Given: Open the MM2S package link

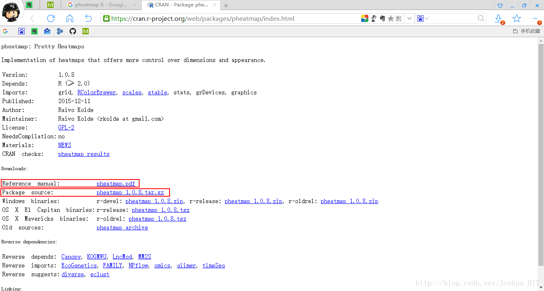Looking at the screenshot, I should click(145, 257).
